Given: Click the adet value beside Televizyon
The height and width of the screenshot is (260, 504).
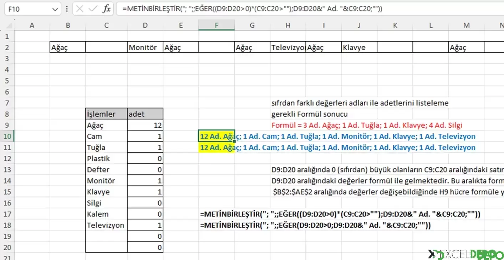Looking at the screenshot, I should coord(145,225).
